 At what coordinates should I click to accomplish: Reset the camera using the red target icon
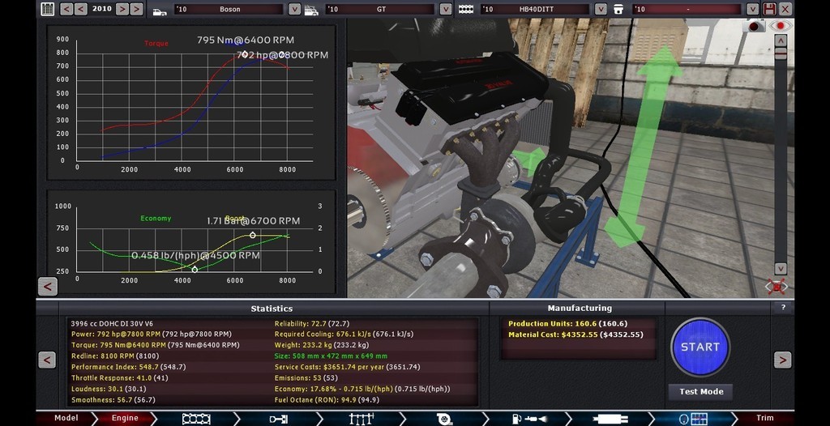click(777, 286)
